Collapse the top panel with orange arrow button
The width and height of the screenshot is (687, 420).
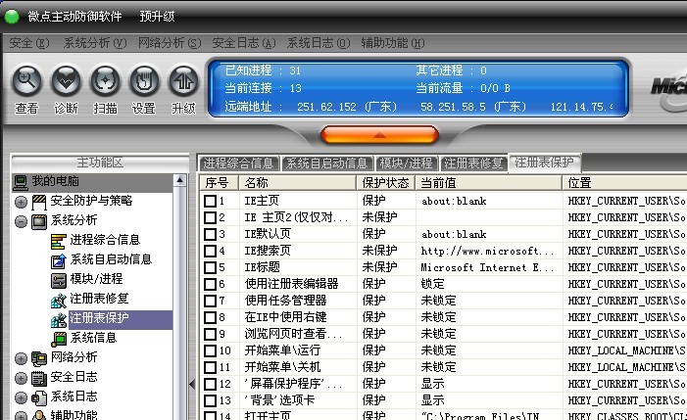pos(379,135)
